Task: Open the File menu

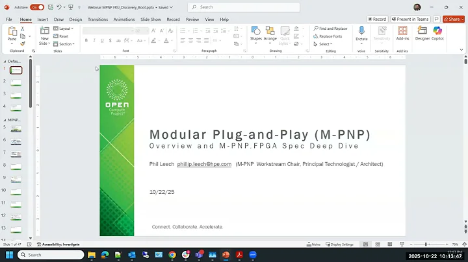Action: click(x=9, y=19)
